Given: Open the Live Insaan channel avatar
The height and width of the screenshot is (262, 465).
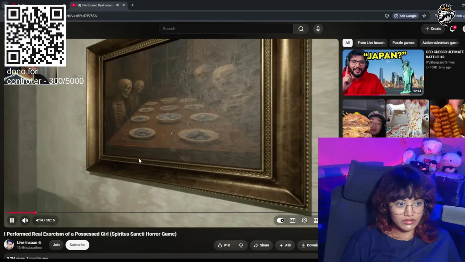Looking at the screenshot, I should coord(9,245).
